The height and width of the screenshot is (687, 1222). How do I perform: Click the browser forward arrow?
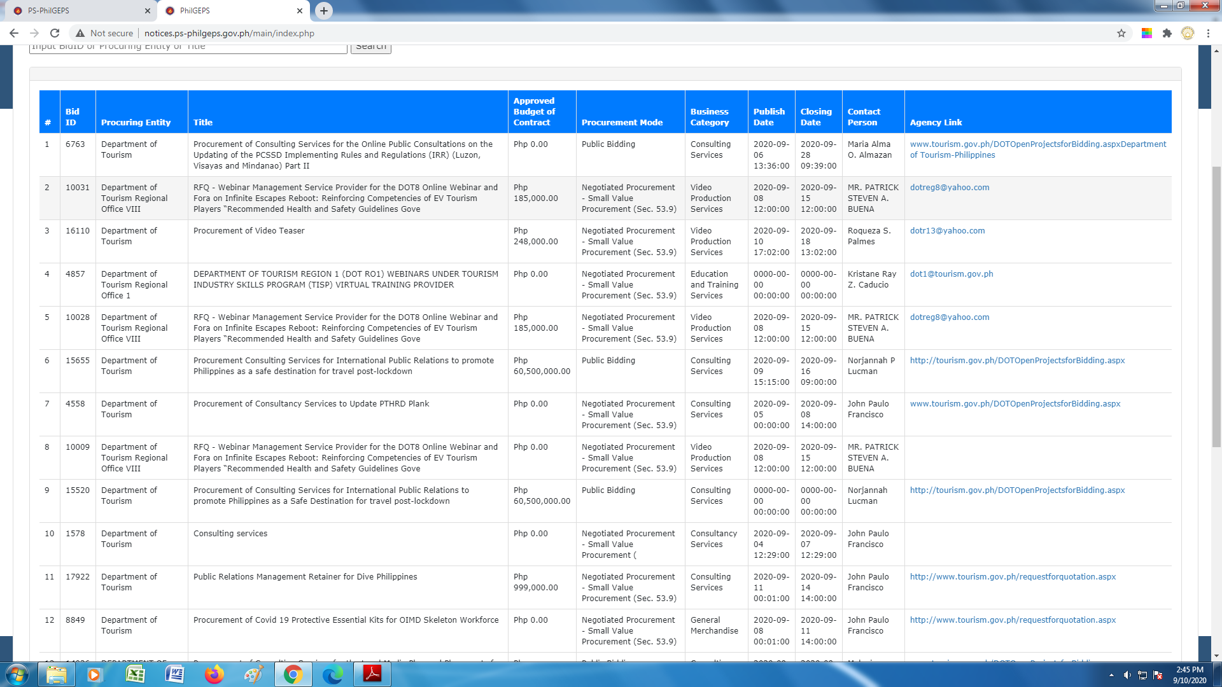[x=34, y=33]
